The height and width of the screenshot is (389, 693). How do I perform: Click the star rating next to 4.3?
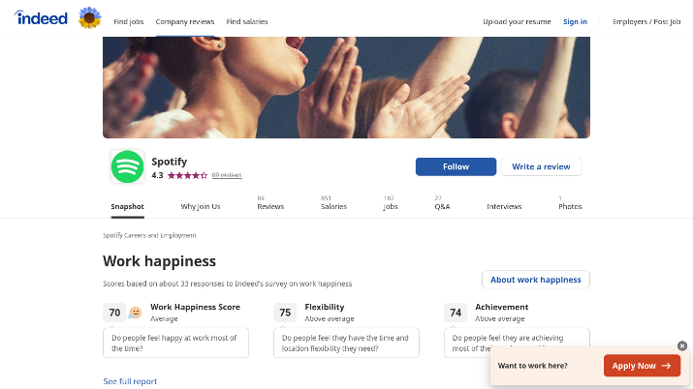click(187, 175)
